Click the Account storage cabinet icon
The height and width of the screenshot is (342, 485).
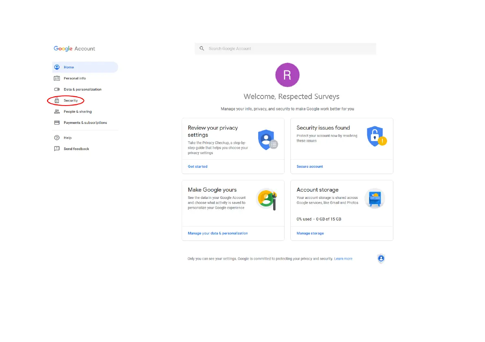[x=375, y=199]
